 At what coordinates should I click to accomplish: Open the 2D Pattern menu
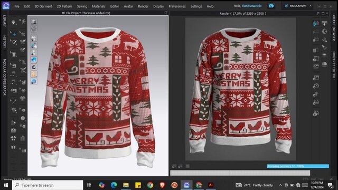[x=64, y=6]
